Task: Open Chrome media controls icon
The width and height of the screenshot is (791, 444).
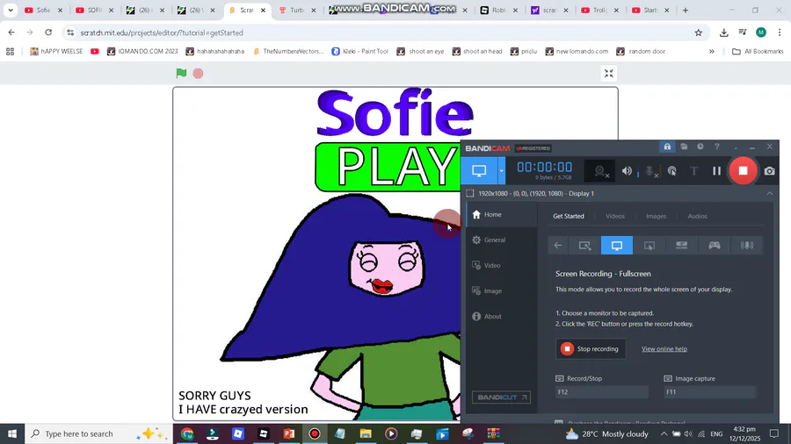Action: click(x=743, y=32)
